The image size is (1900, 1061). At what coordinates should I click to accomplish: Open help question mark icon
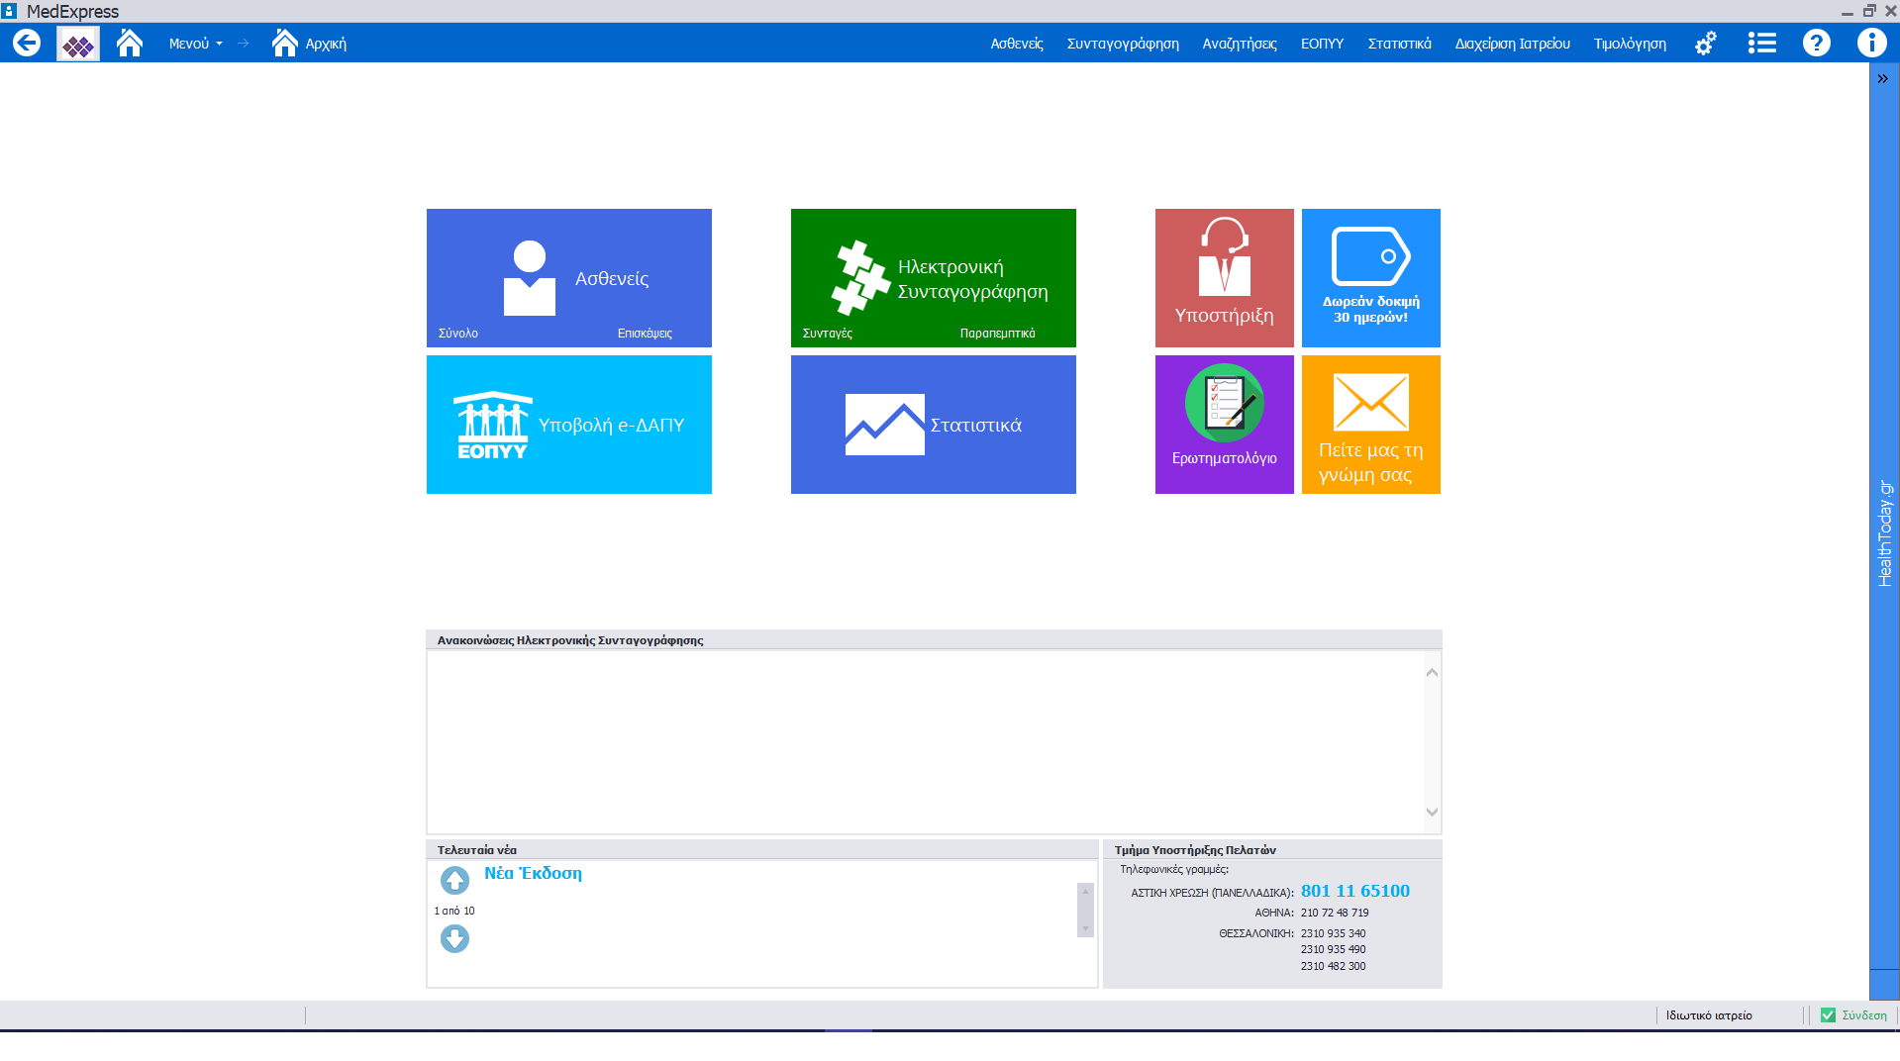click(1816, 43)
